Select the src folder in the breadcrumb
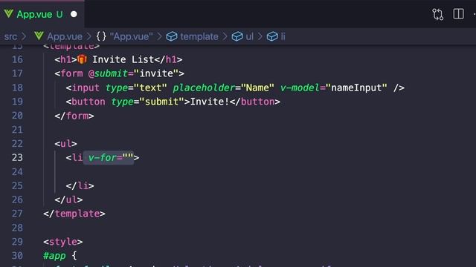The image size is (476, 267). point(10,36)
